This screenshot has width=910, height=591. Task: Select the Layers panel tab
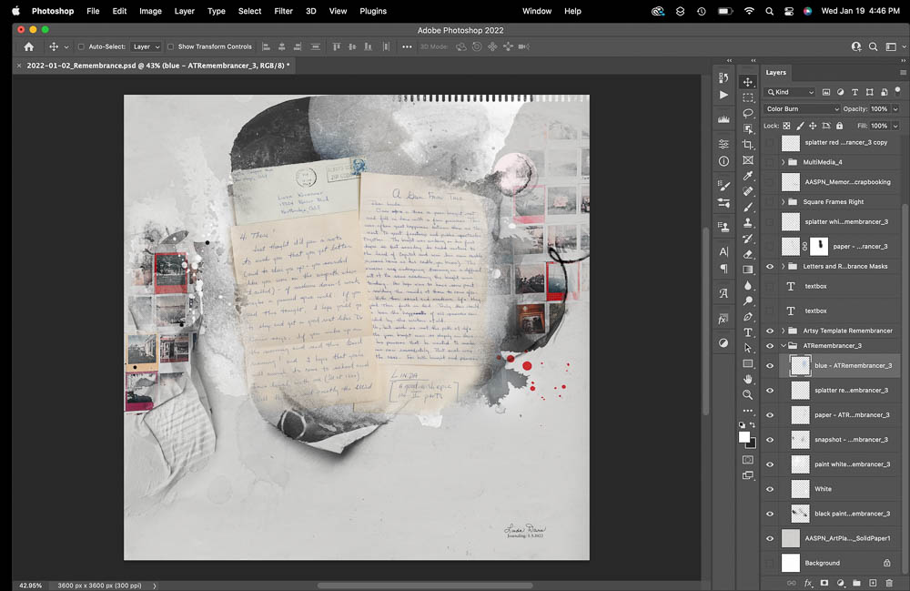click(776, 73)
